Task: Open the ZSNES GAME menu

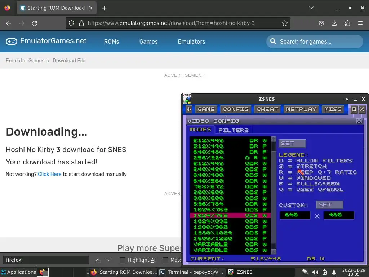Action: tap(206, 109)
